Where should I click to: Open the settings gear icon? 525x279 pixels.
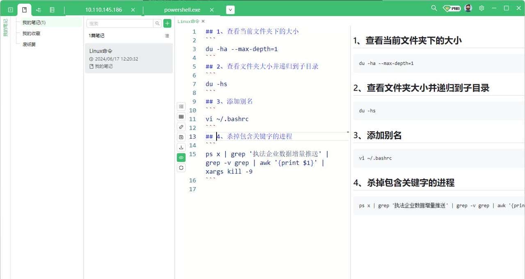pos(482,8)
